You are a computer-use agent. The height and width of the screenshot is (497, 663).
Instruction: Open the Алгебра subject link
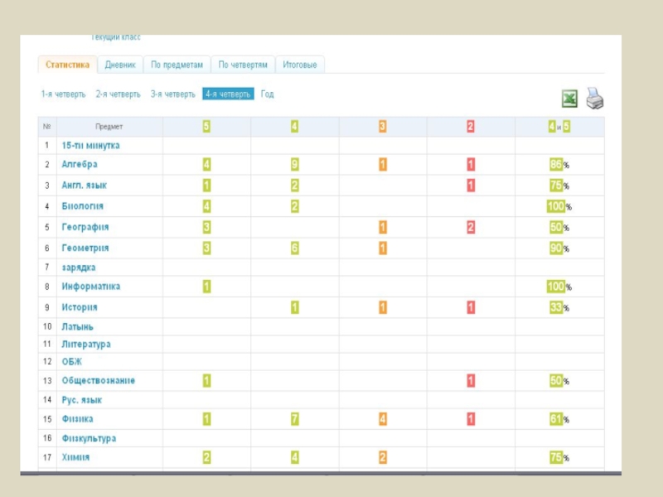coord(80,164)
